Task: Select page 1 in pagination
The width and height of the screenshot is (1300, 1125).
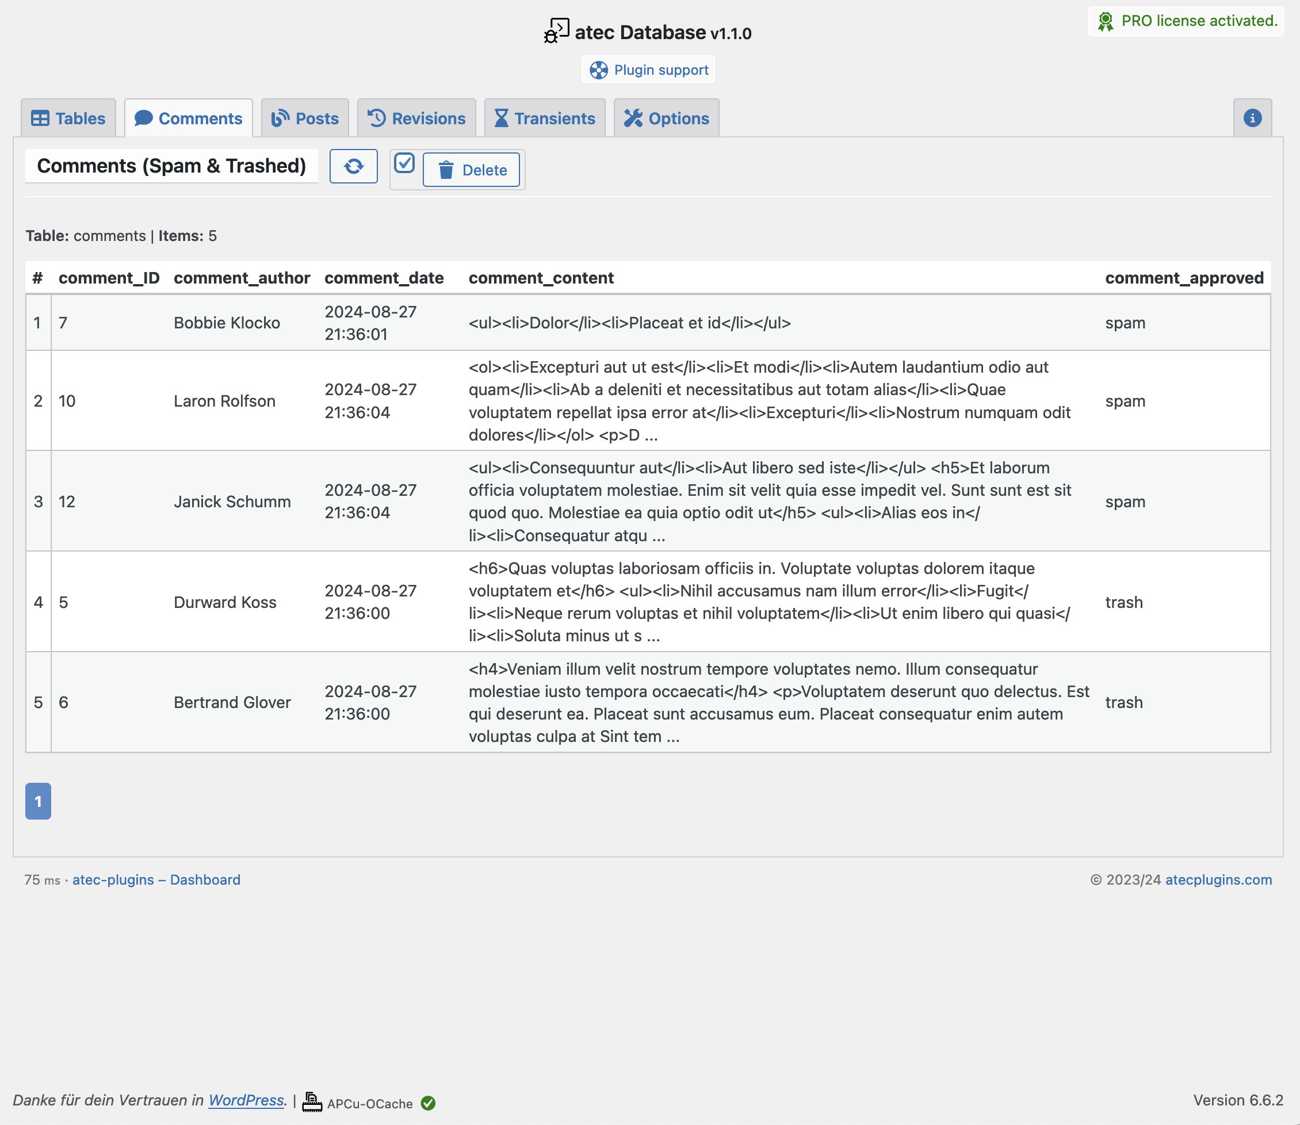Action: coord(39,802)
